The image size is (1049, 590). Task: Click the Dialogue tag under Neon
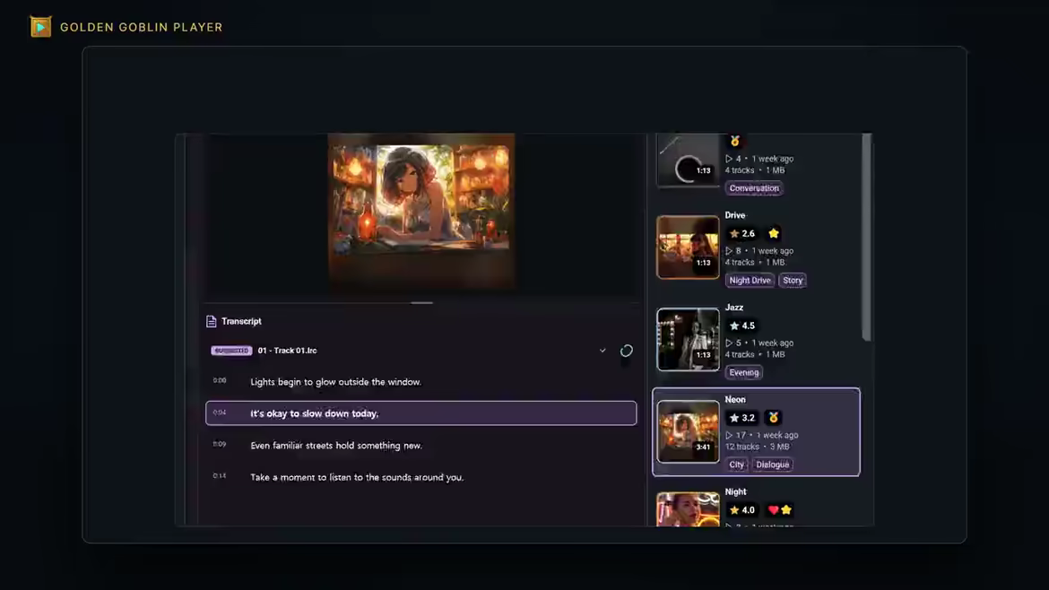[x=773, y=464]
